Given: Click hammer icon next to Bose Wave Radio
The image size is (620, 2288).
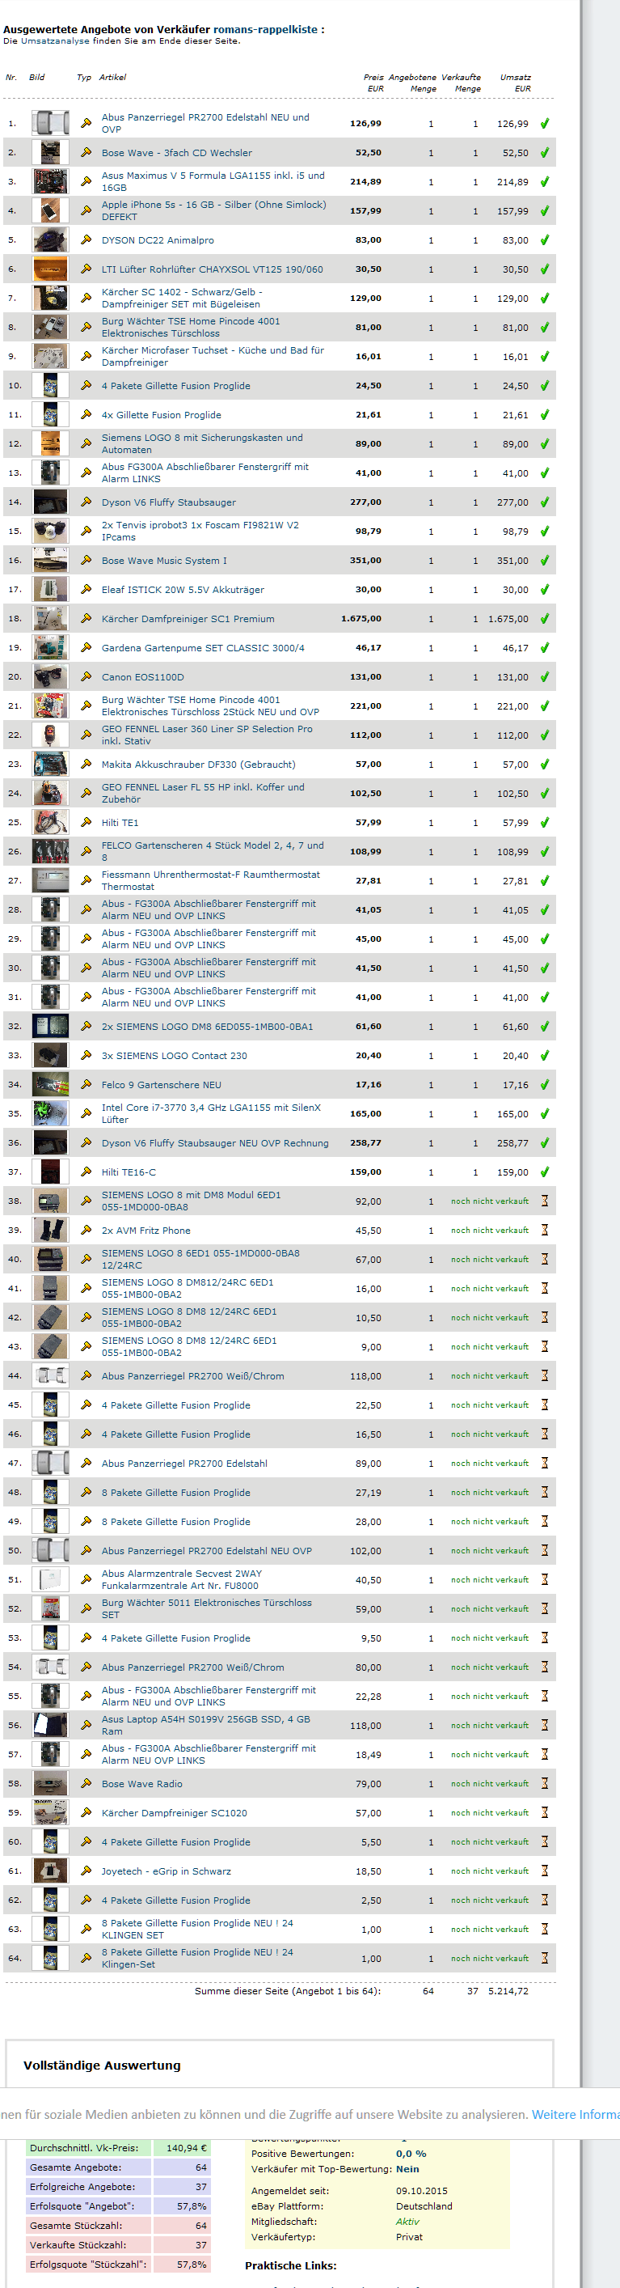Looking at the screenshot, I should pos(86,1783).
